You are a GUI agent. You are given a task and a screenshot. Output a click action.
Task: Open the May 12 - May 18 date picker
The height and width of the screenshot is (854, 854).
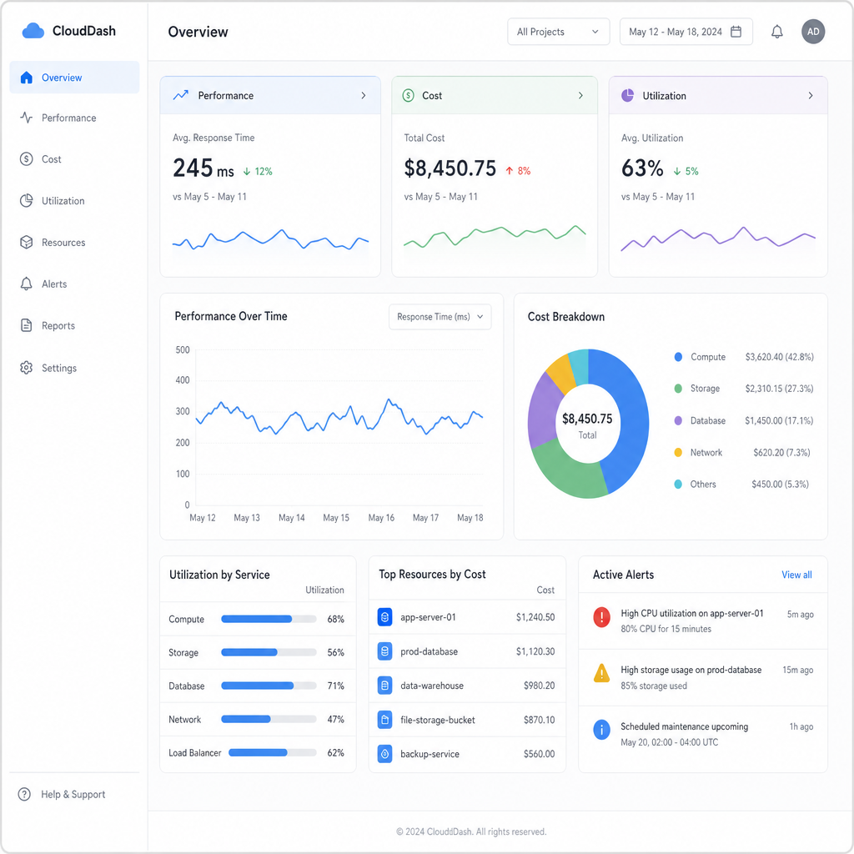[686, 32]
